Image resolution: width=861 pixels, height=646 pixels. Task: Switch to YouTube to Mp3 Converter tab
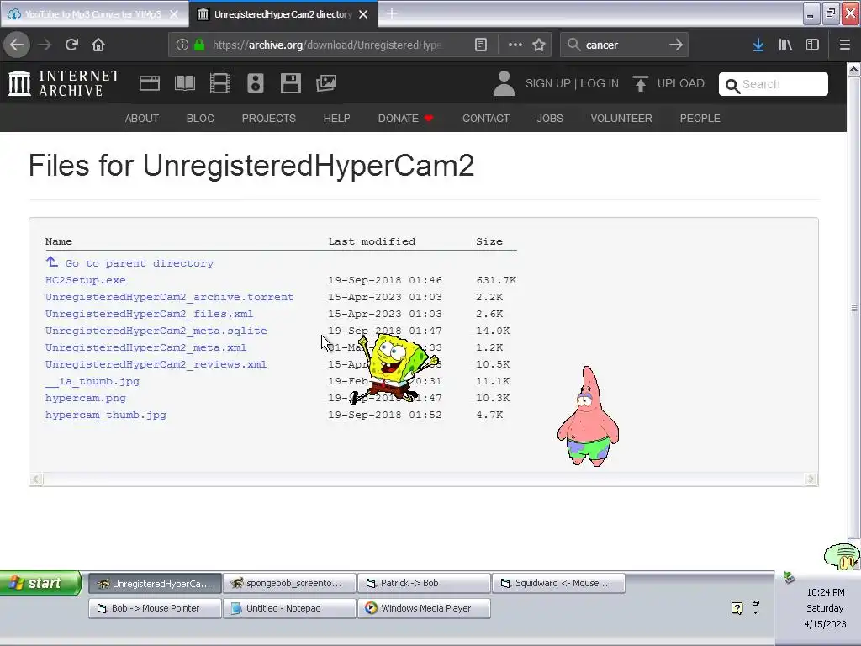pyautogui.click(x=93, y=14)
